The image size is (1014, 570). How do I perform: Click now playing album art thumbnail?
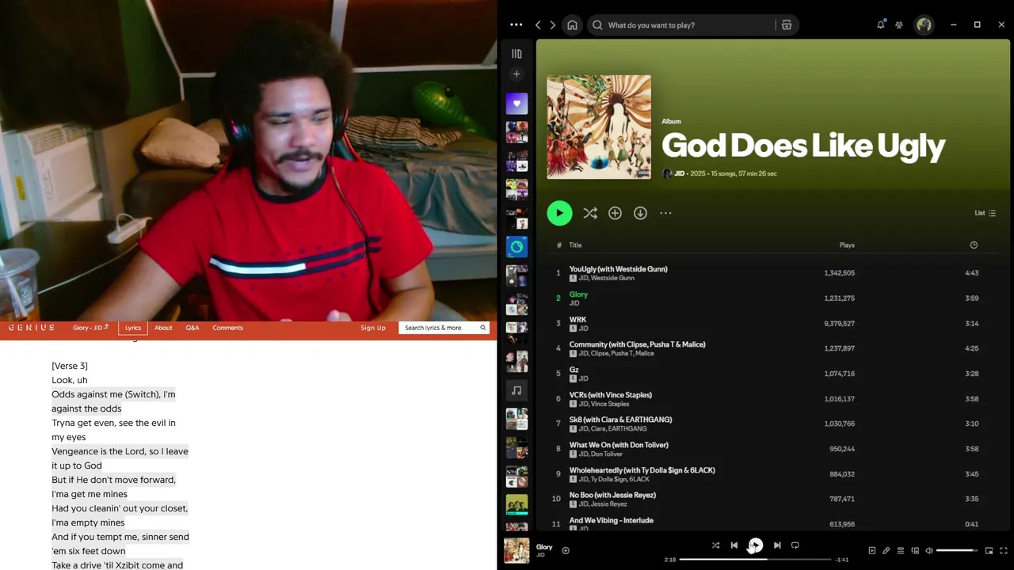point(517,550)
